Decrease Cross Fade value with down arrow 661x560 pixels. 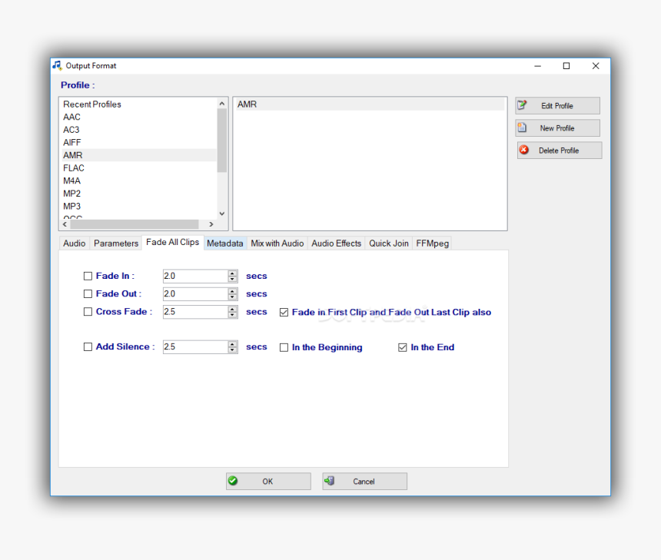(x=232, y=315)
